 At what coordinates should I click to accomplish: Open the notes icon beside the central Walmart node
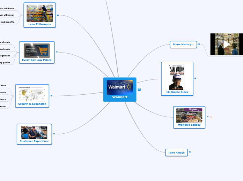(139, 89)
